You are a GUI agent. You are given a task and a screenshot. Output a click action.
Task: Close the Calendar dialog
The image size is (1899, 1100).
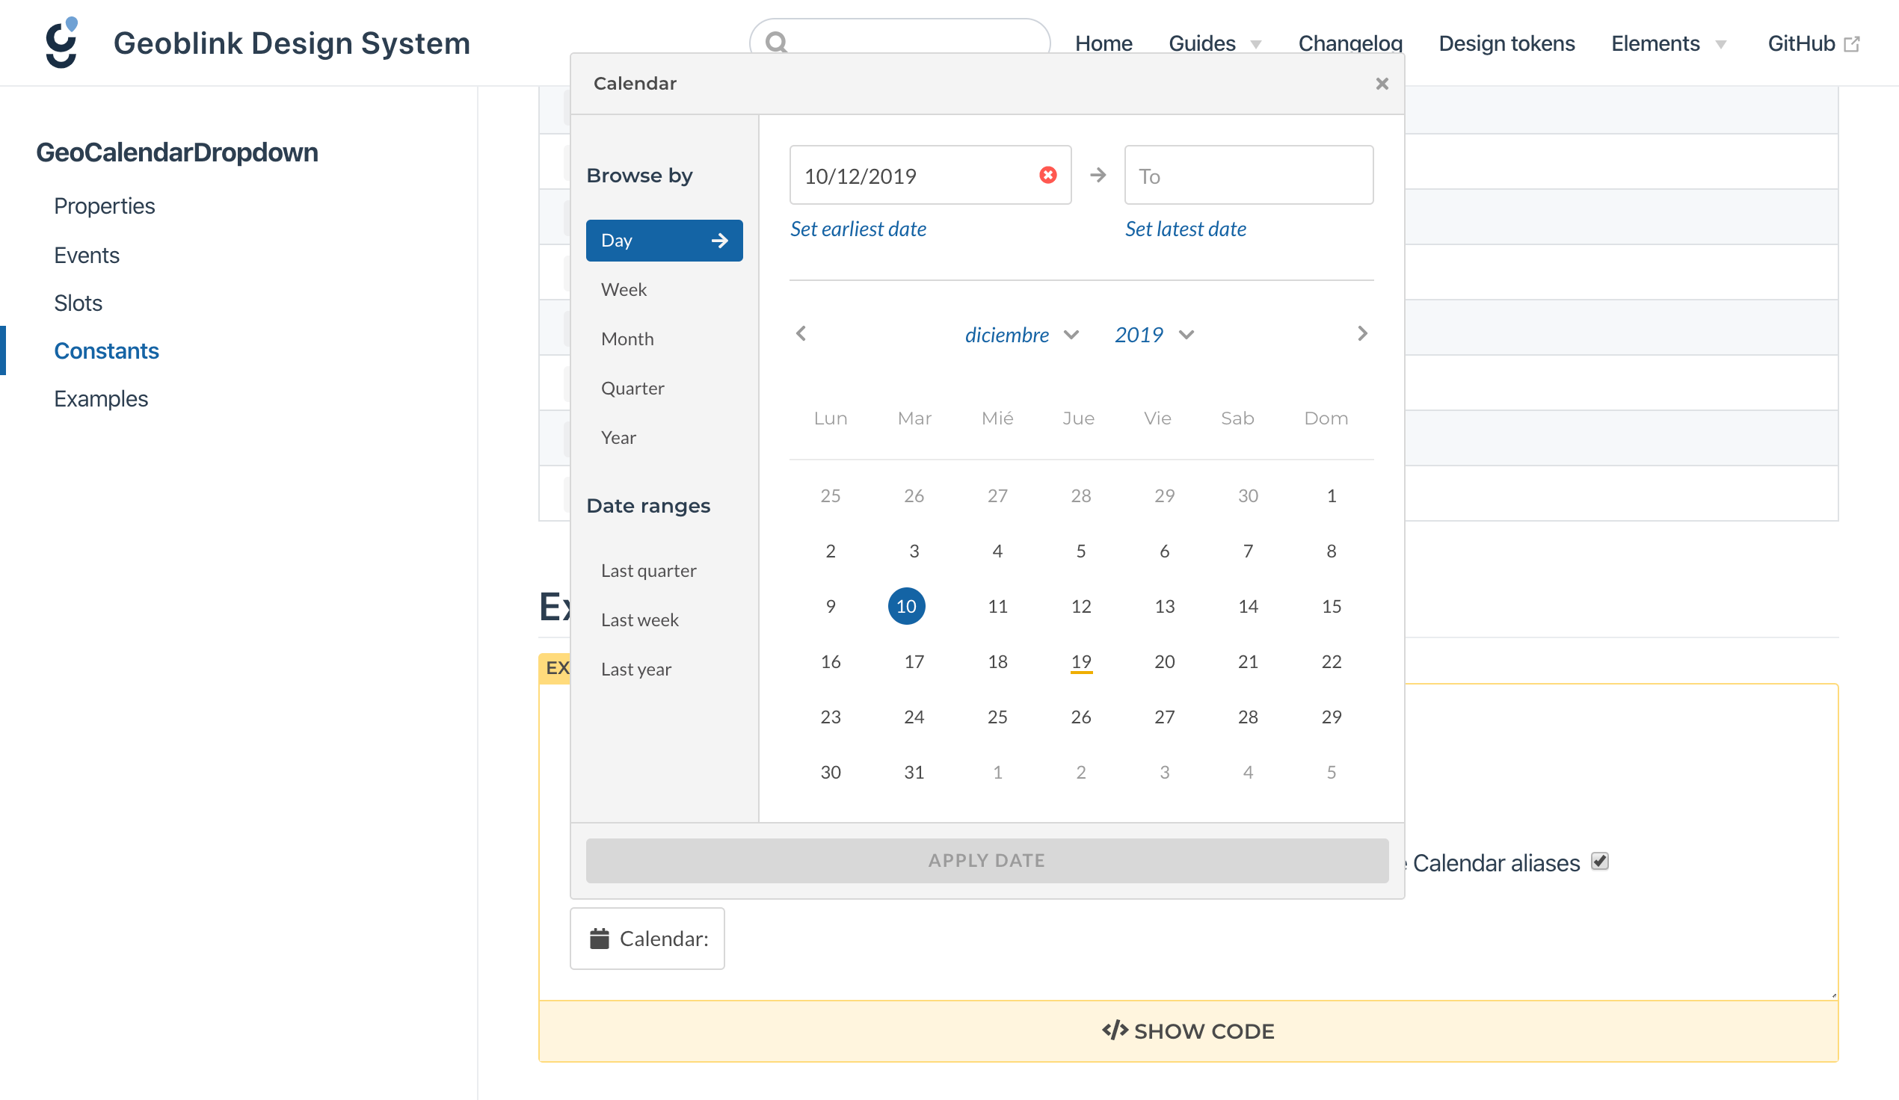click(1382, 84)
